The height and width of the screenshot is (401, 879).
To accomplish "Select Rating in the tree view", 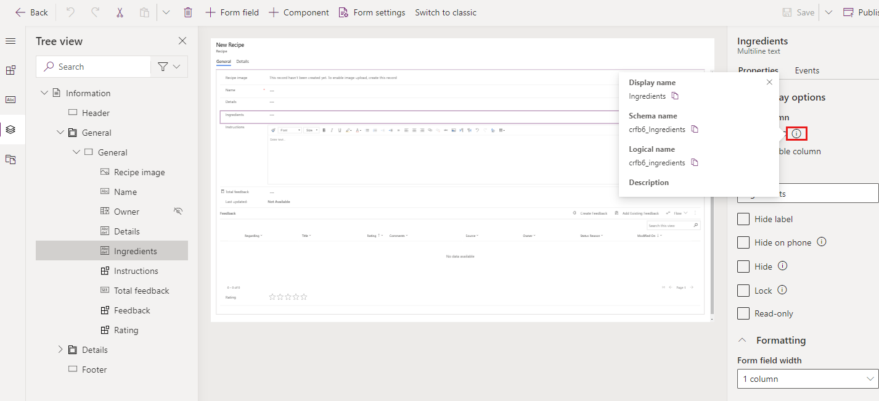I will pos(126,330).
